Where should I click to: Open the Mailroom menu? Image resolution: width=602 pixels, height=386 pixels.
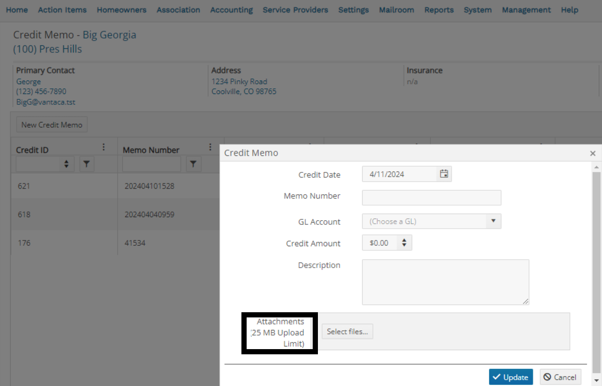tap(396, 10)
